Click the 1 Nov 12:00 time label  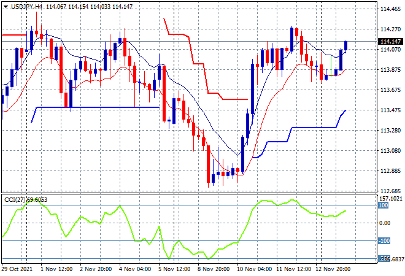(x=56, y=269)
